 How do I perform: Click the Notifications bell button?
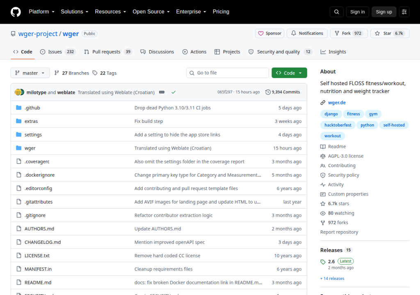(307, 34)
